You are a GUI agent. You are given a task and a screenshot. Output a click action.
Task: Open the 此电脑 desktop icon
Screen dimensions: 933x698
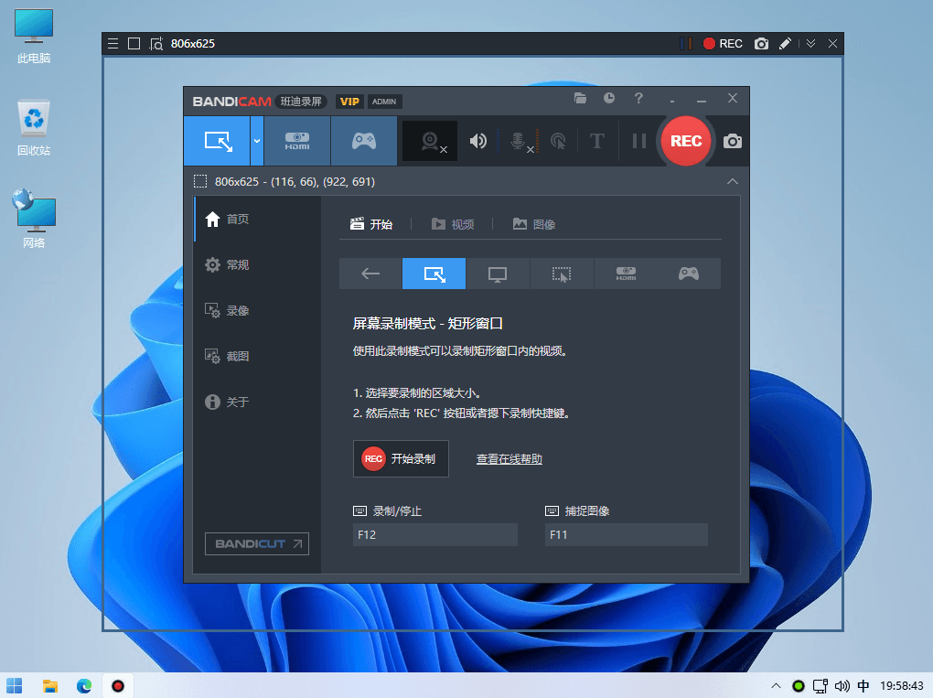(33, 37)
